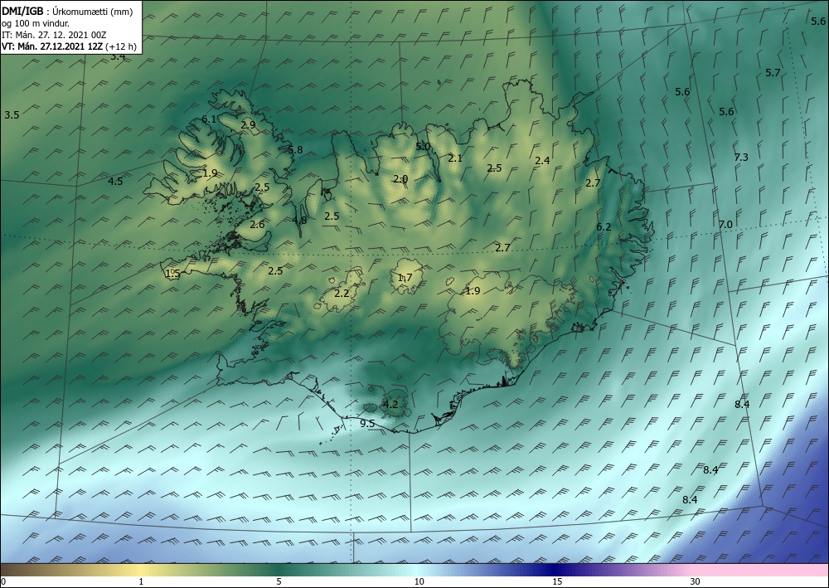Click the 2.2 value on the Langjökull glacier

point(342,293)
